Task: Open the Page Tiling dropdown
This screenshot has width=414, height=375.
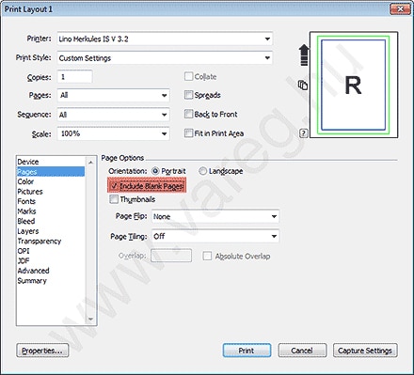Action: [x=215, y=236]
